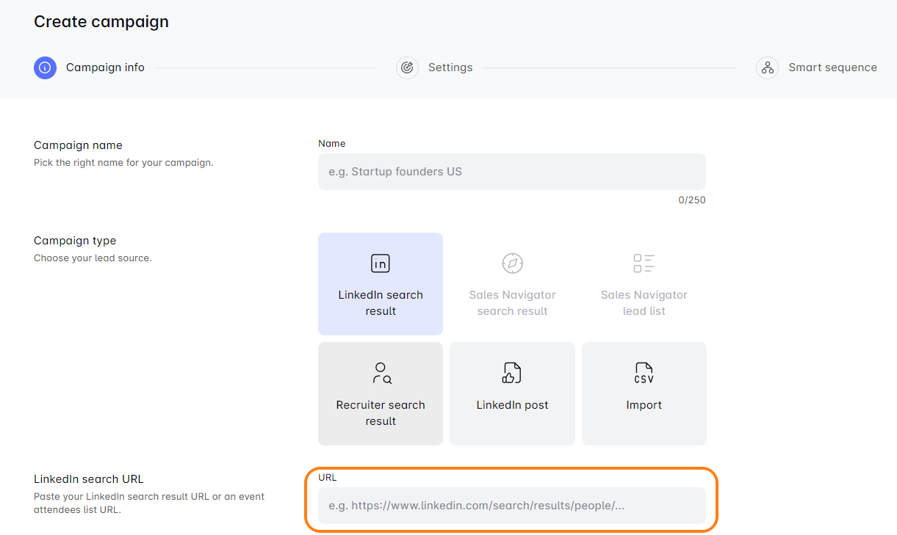The width and height of the screenshot is (897, 535).
Task: Select the 'Import' campaign type label
Action: point(644,405)
